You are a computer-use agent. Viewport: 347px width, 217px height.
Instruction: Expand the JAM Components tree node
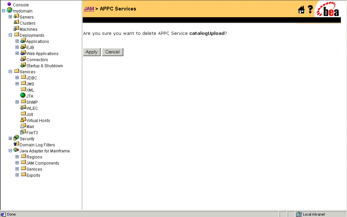pyautogui.click(x=17, y=163)
